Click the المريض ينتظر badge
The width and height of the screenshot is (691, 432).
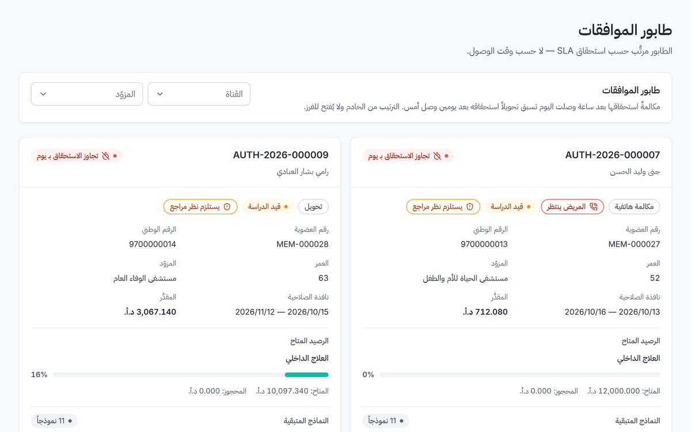pyautogui.click(x=572, y=206)
